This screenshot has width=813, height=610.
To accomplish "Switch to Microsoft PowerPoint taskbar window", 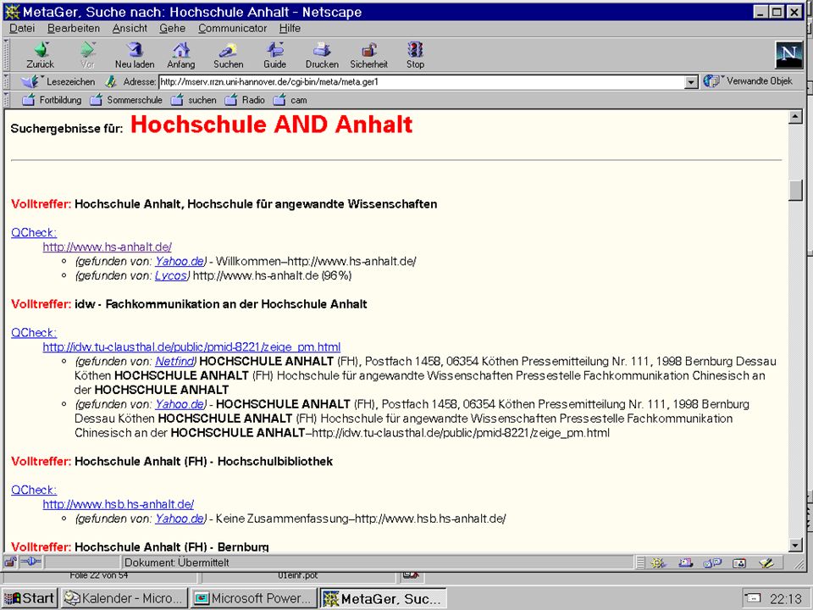I will point(253,599).
